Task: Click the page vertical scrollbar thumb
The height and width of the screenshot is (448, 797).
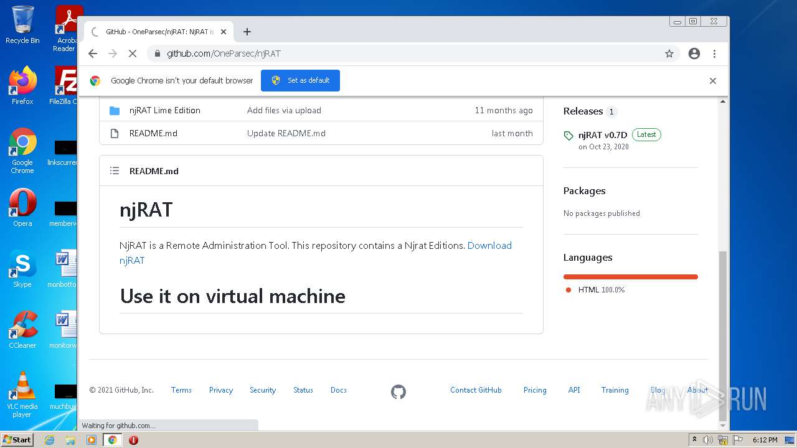Action: pyautogui.click(x=723, y=335)
